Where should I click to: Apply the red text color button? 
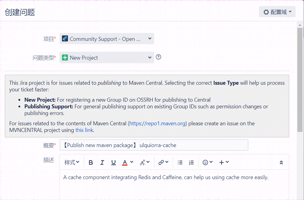click(x=125, y=162)
